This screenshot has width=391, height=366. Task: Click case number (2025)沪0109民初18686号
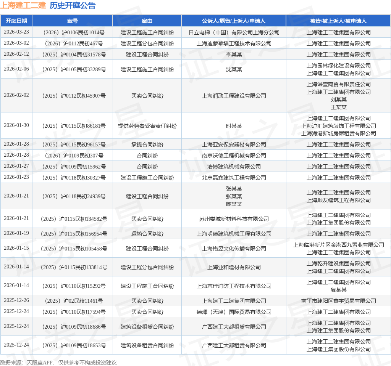73,327
